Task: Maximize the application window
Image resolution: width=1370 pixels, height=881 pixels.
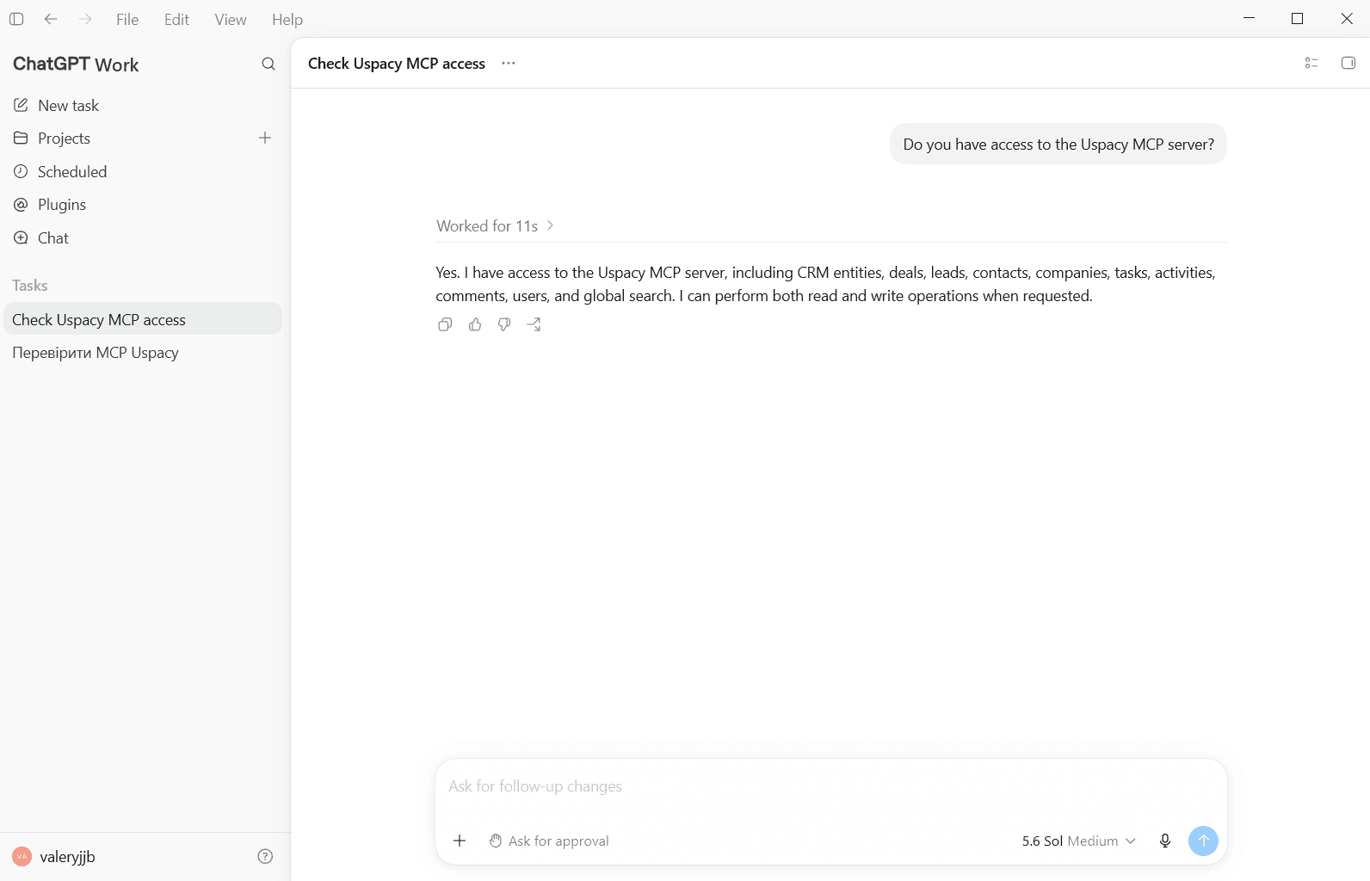Action: click(x=1298, y=19)
